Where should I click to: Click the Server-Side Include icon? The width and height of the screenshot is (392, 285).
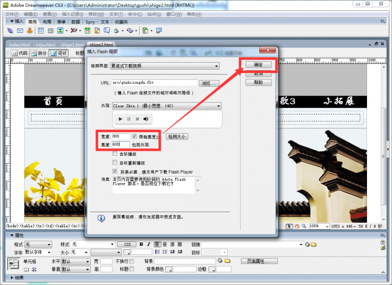[97, 31]
